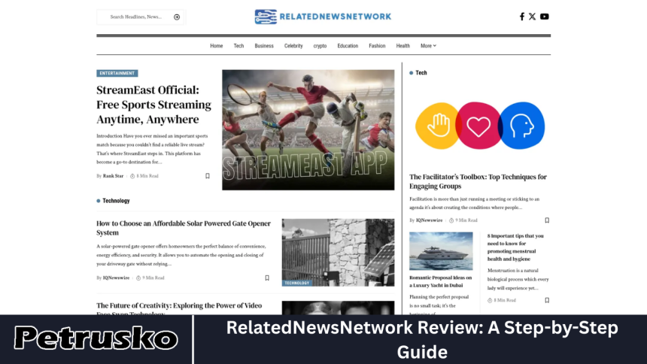Open the X (Twitter) social icon

click(533, 17)
